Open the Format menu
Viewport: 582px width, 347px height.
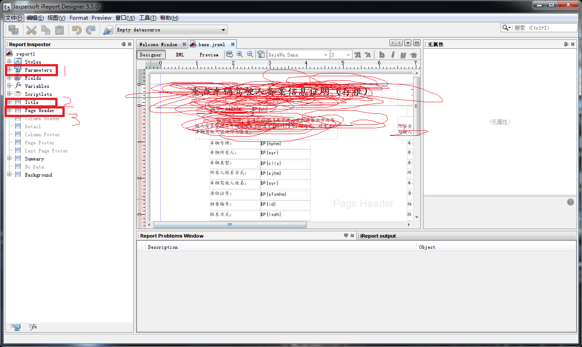pos(79,18)
